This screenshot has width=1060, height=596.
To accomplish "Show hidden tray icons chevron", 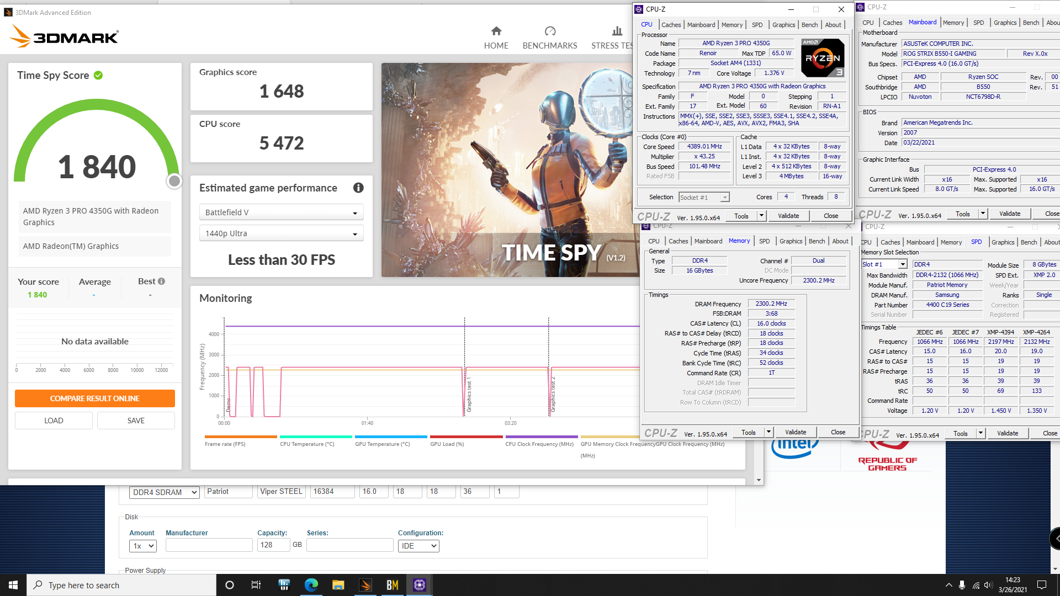I will coord(948,585).
